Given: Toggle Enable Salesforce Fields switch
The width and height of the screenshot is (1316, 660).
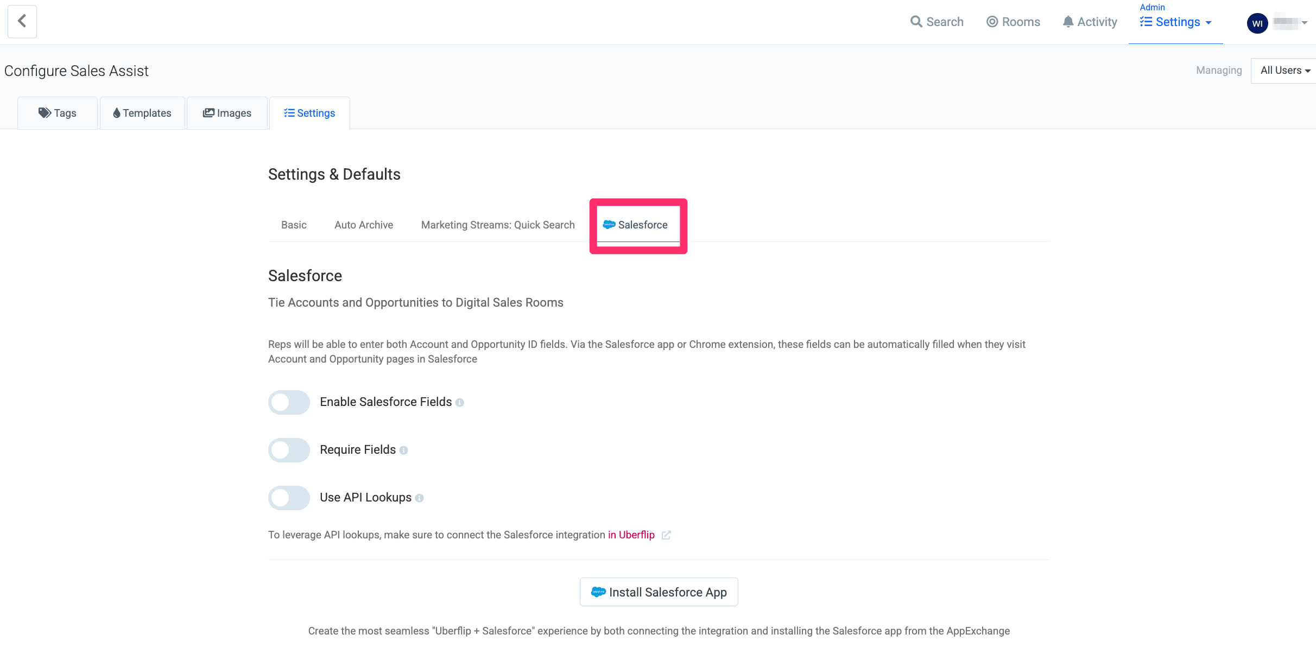Looking at the screenshot, I should (289, 402).
